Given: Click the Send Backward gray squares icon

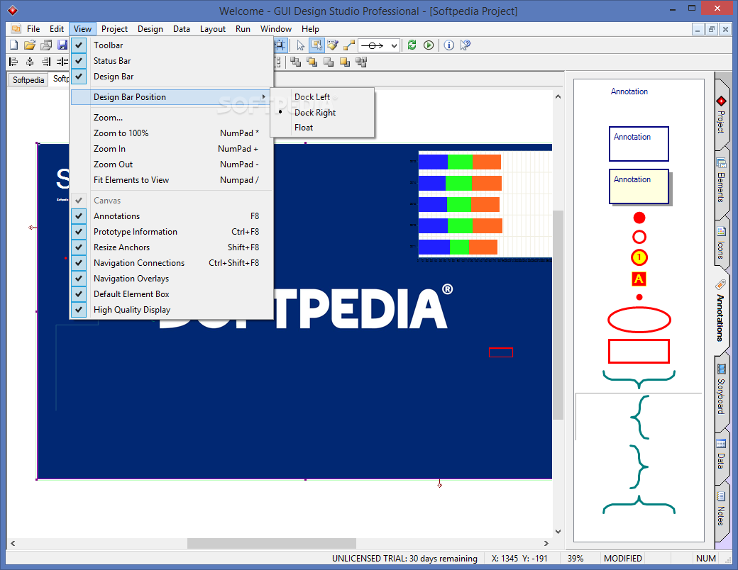Looking at the screenshot, I should pyautogui.click(x=329, y=62).
